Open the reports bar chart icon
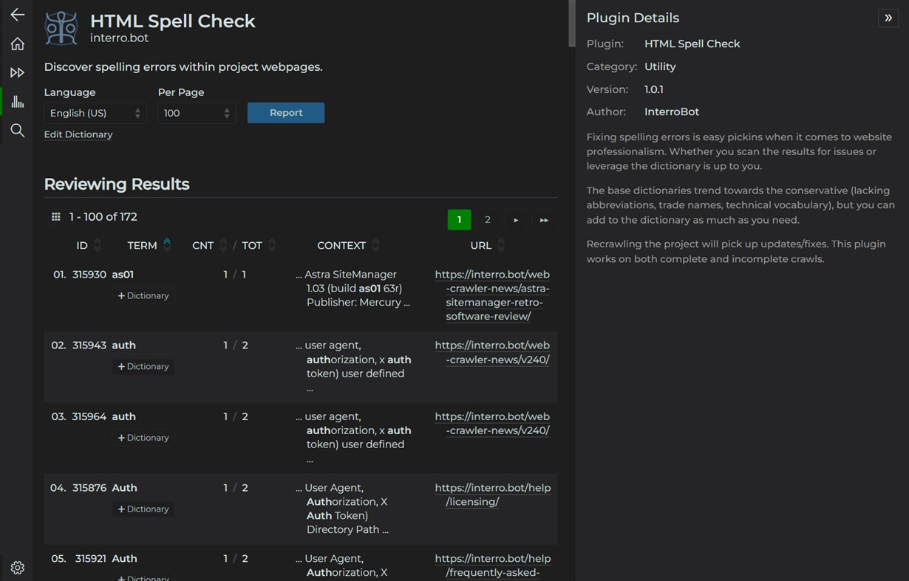This screenshot has width=909, height=581. (17, 102)
